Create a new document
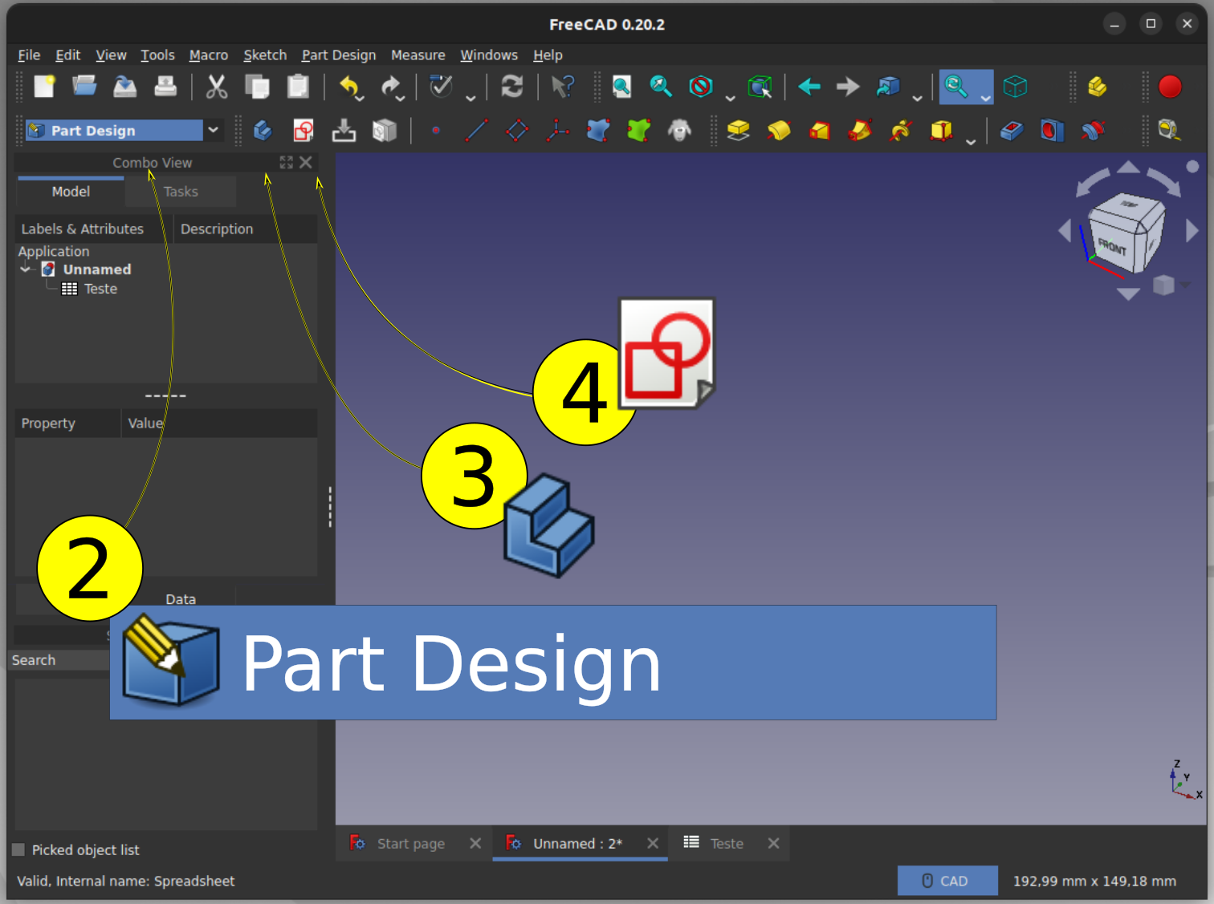The image size is (1214, 904). (44, 86)
